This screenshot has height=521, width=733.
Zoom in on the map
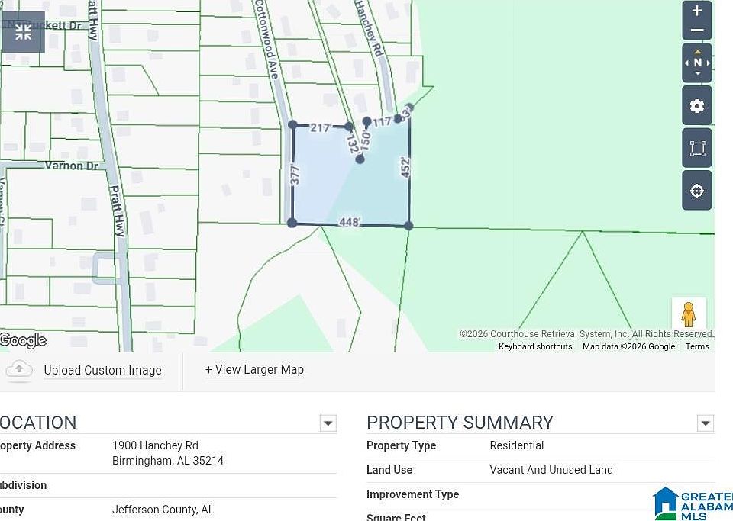(x=696, y=11)
